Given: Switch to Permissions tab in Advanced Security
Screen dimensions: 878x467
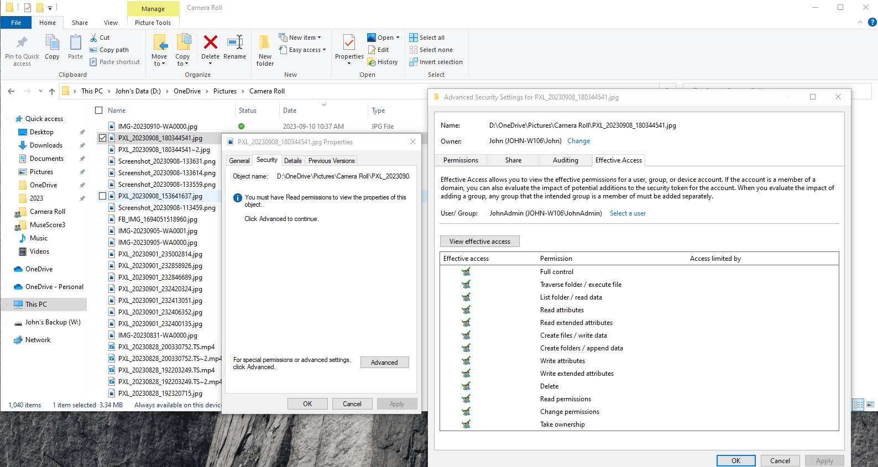Looking at the screenshot, I should pyautogui.click(x=461, y=160).
